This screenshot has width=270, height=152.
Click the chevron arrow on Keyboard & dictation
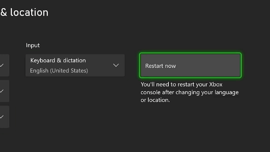tap(116, 65)
